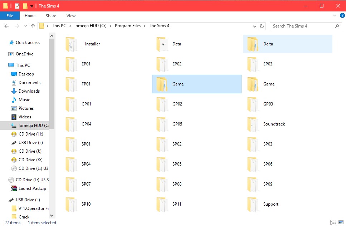The image size is (346, 226).
Task: Click the SP06 folder icon
Action: (253, 165)
